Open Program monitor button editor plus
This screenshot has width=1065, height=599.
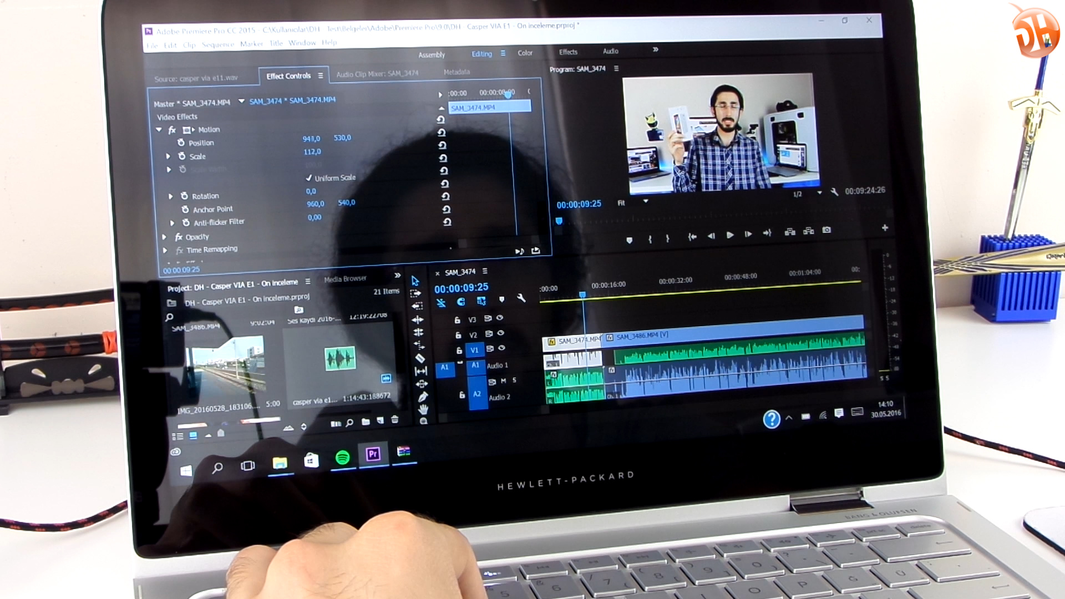click(885, 228)
